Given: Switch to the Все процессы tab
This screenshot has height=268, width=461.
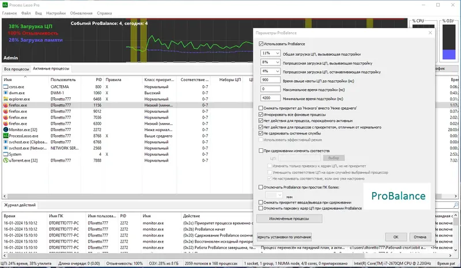Looking at the screenshot, I should click(17, 69).
